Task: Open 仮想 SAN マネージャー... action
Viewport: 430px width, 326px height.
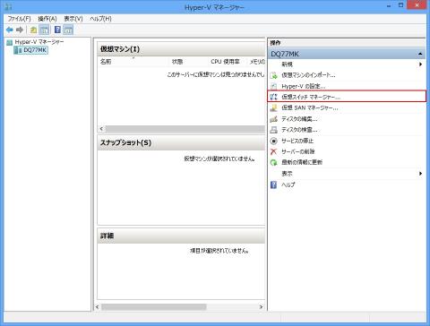Action: pos(310,108)
